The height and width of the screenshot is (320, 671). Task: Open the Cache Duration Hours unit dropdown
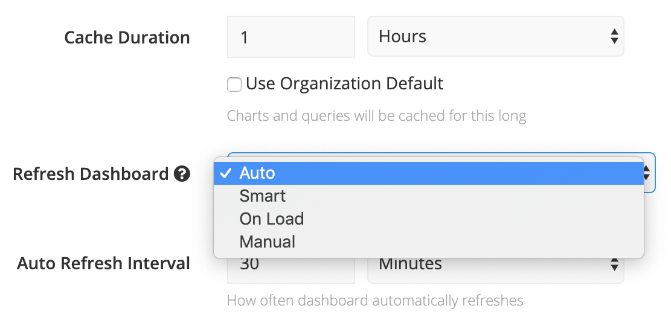pos(495,36)
